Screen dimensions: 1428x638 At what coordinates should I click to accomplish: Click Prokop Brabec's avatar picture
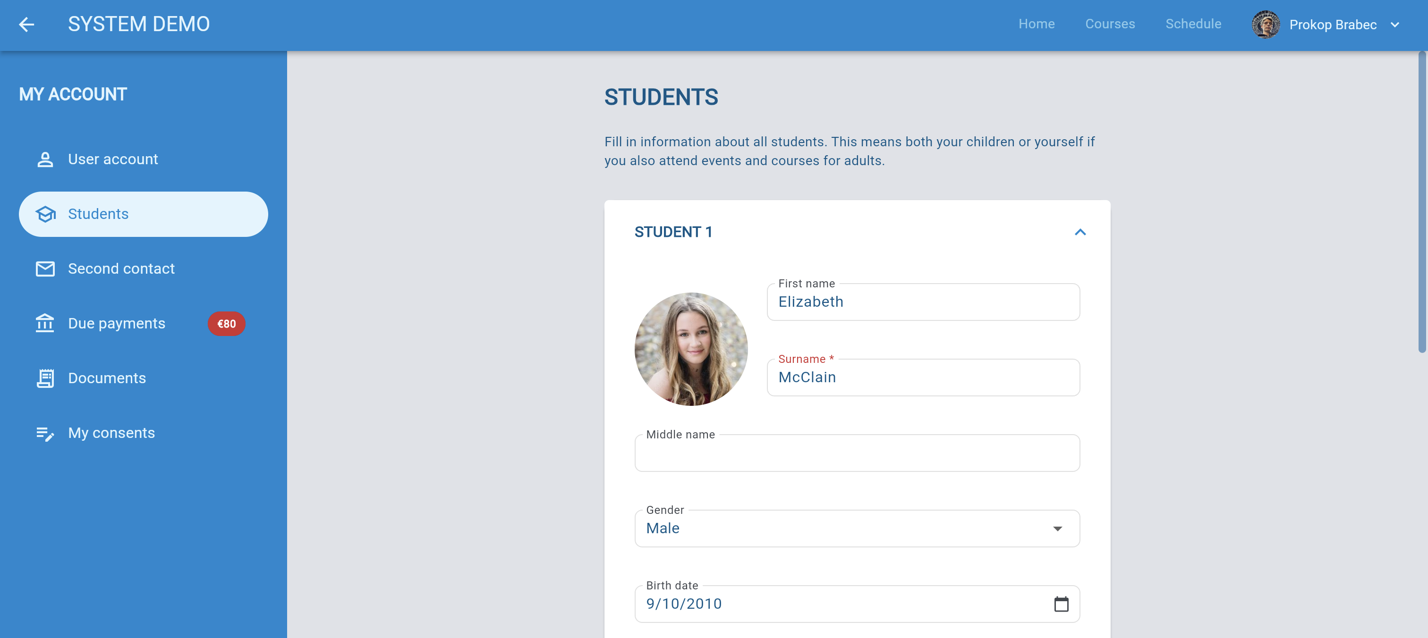[x=1266, y=25]
